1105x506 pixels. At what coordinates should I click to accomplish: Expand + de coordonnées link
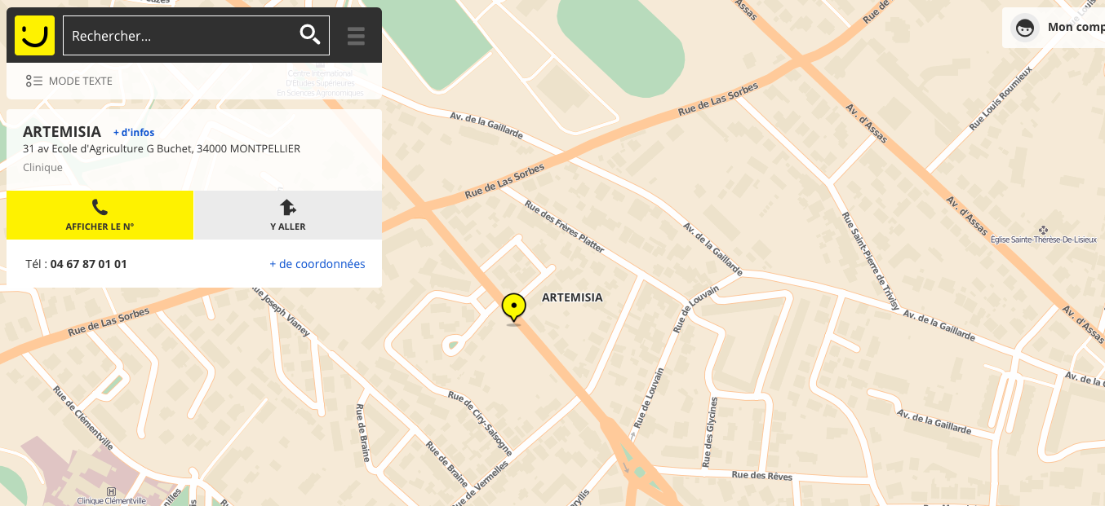[317, 264]
